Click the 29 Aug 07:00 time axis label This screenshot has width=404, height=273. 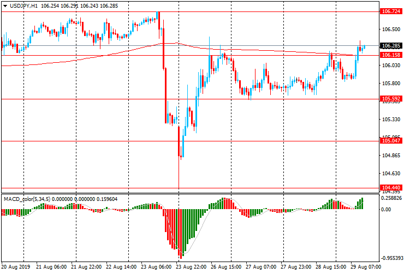(366, 266)
